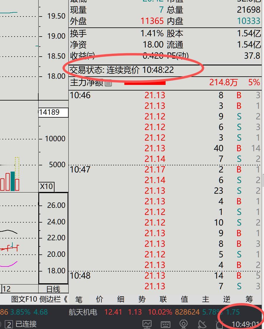
Task: Open 图文F10 company info
Action: [x=24, y=299]
